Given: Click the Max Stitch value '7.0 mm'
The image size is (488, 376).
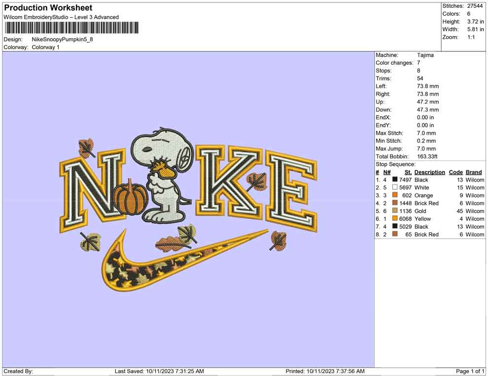Looking at the screenshot, I should [426, 133].
